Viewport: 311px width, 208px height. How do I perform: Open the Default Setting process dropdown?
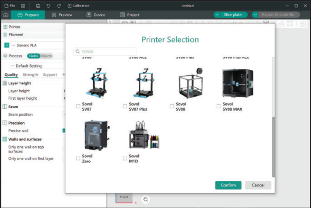tap(37, 66)
